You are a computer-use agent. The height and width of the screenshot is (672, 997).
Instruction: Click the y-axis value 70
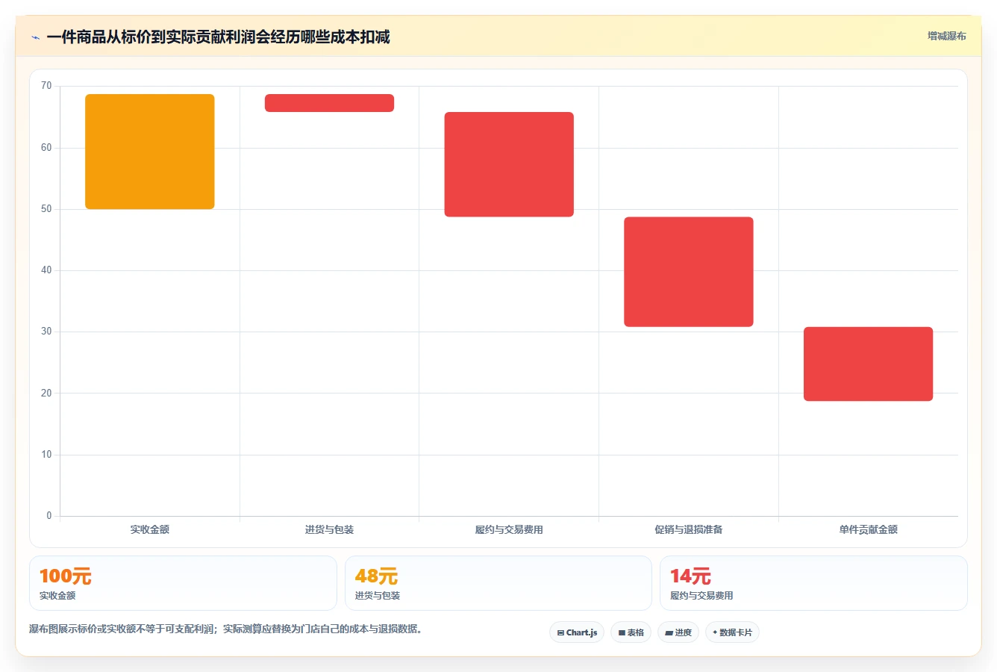(46, 86)
